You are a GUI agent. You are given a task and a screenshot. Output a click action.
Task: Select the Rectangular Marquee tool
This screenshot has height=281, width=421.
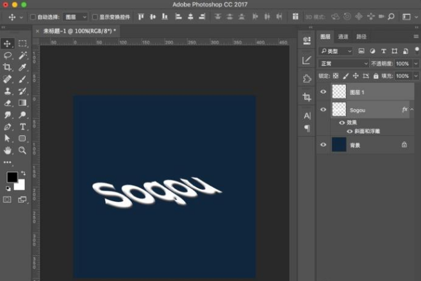22,43
